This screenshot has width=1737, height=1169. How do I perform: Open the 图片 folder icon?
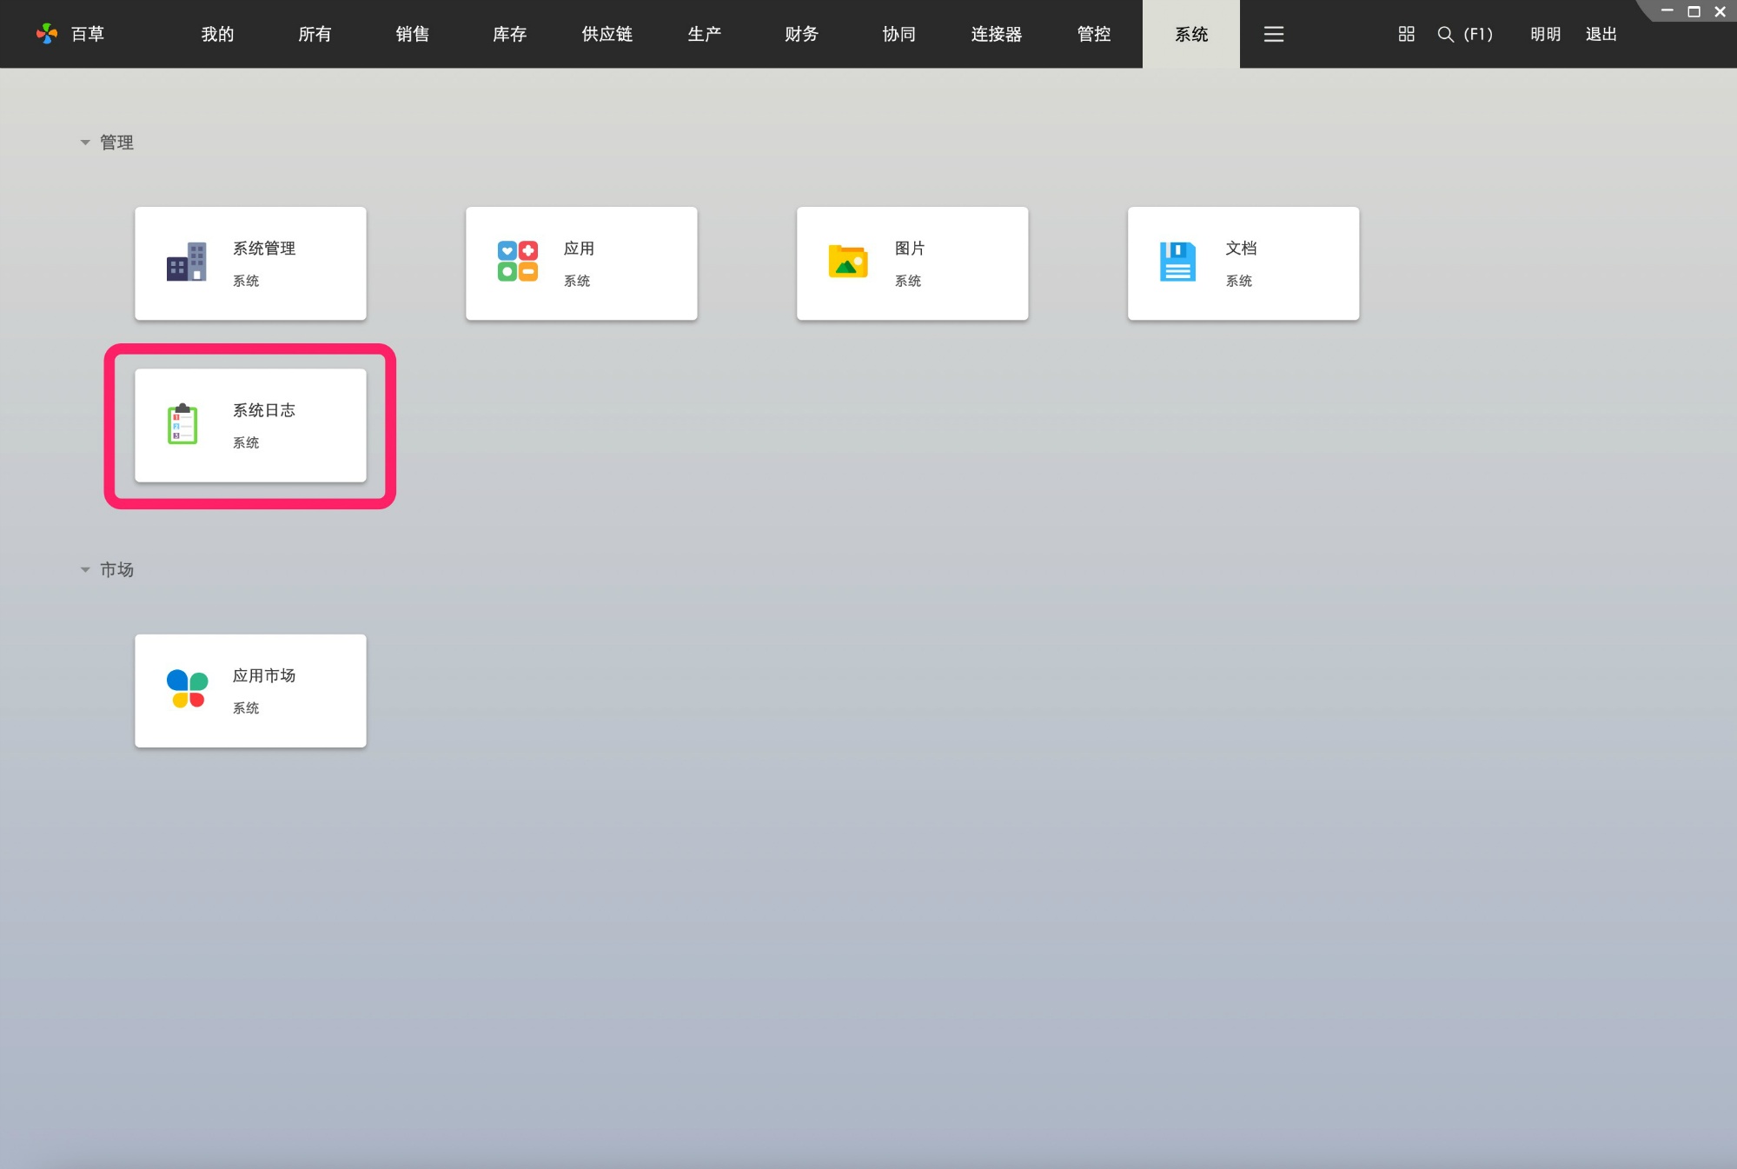click(x=848, y=262)
